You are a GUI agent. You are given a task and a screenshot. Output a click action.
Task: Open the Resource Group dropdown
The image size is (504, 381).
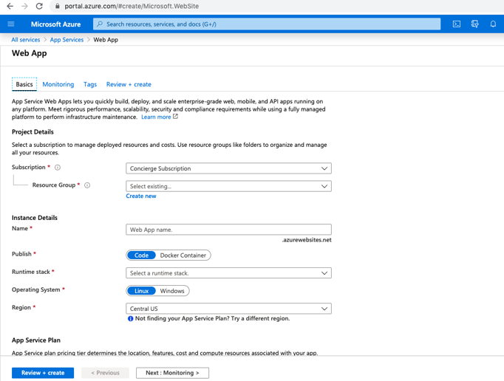pos(228,186)
